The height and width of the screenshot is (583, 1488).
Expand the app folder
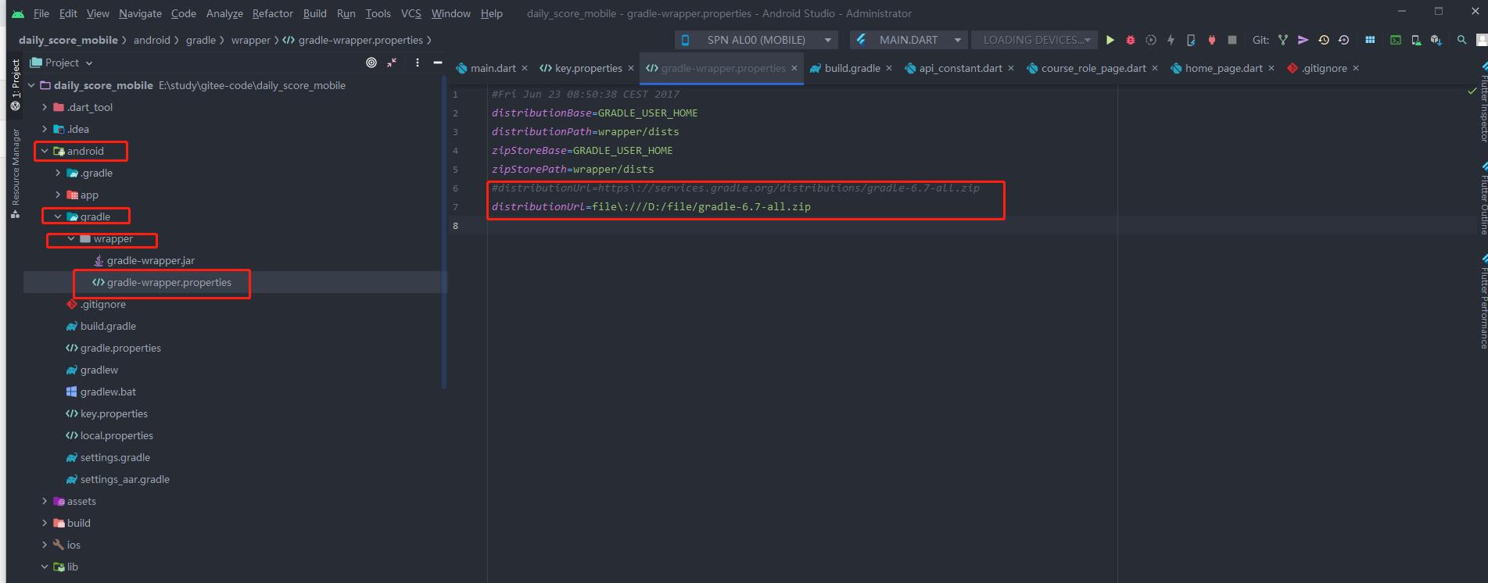(x=58, y=195)
